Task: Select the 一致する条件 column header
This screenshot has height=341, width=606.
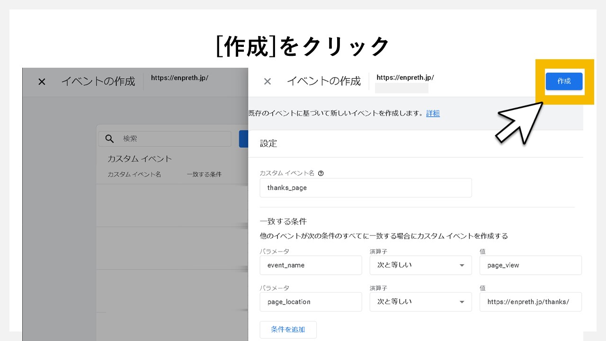Action: click(x=204, y=174)
